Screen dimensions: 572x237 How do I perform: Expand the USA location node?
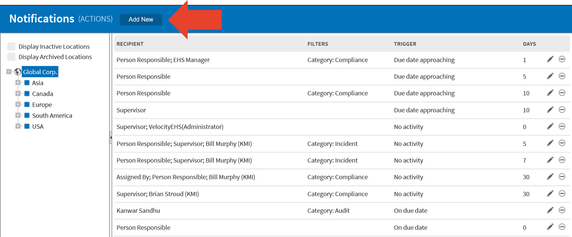pyautogui.click(x=18, y=126)
